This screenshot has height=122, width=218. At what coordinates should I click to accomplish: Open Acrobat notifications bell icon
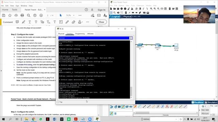tap(92, 10)
